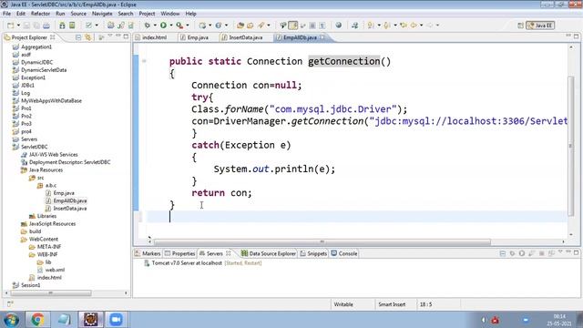Click the green Run button icon

[163, 26]
